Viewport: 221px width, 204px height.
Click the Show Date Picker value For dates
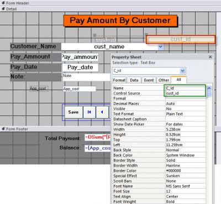185,124
